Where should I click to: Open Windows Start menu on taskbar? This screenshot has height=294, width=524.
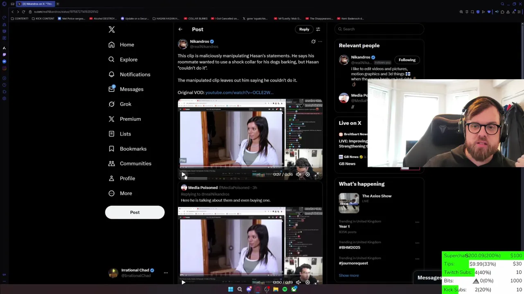230,289
